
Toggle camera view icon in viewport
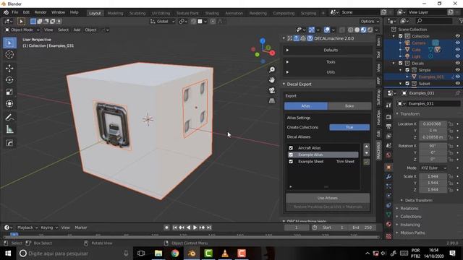click(272, 90)
